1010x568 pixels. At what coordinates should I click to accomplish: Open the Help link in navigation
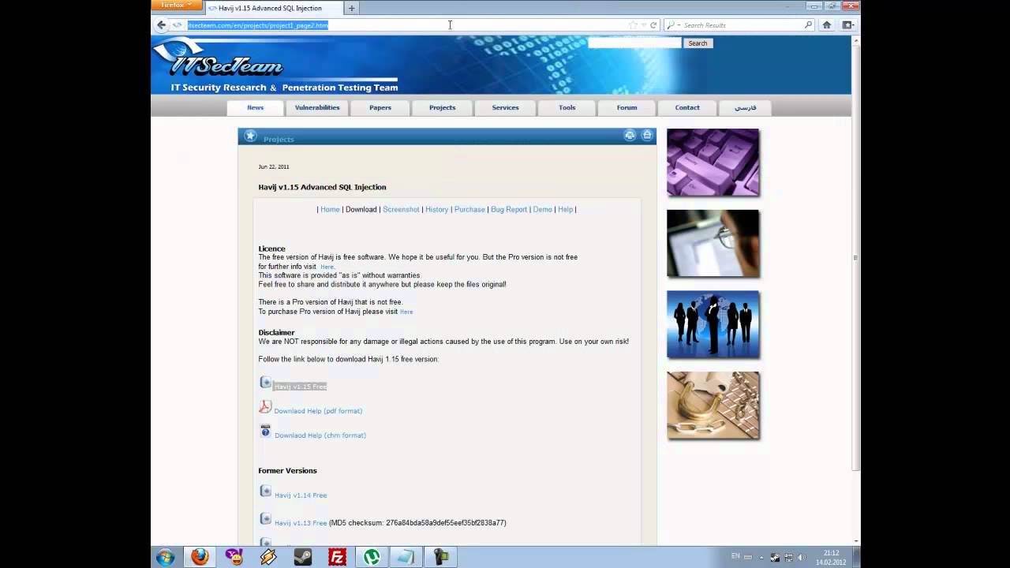[x=565, y=210]
